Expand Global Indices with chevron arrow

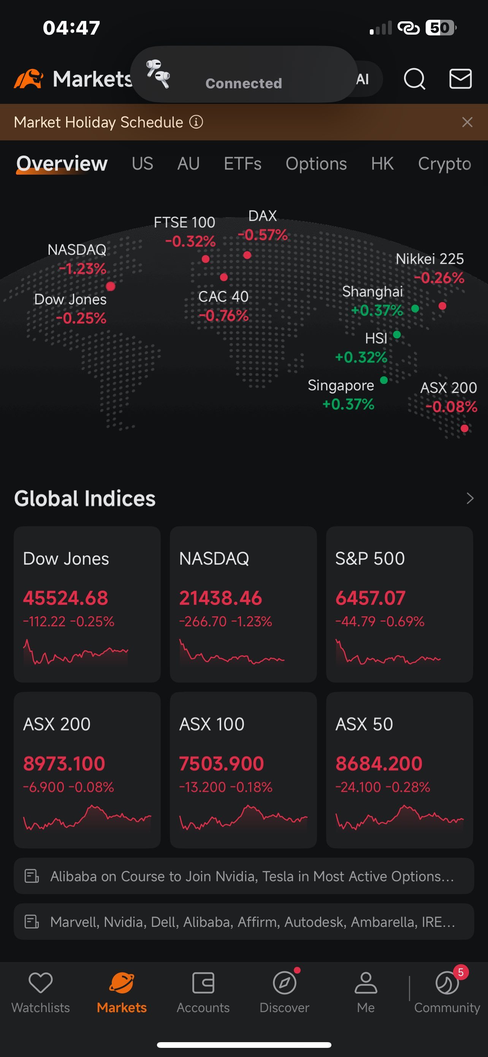tap(470, 498)
